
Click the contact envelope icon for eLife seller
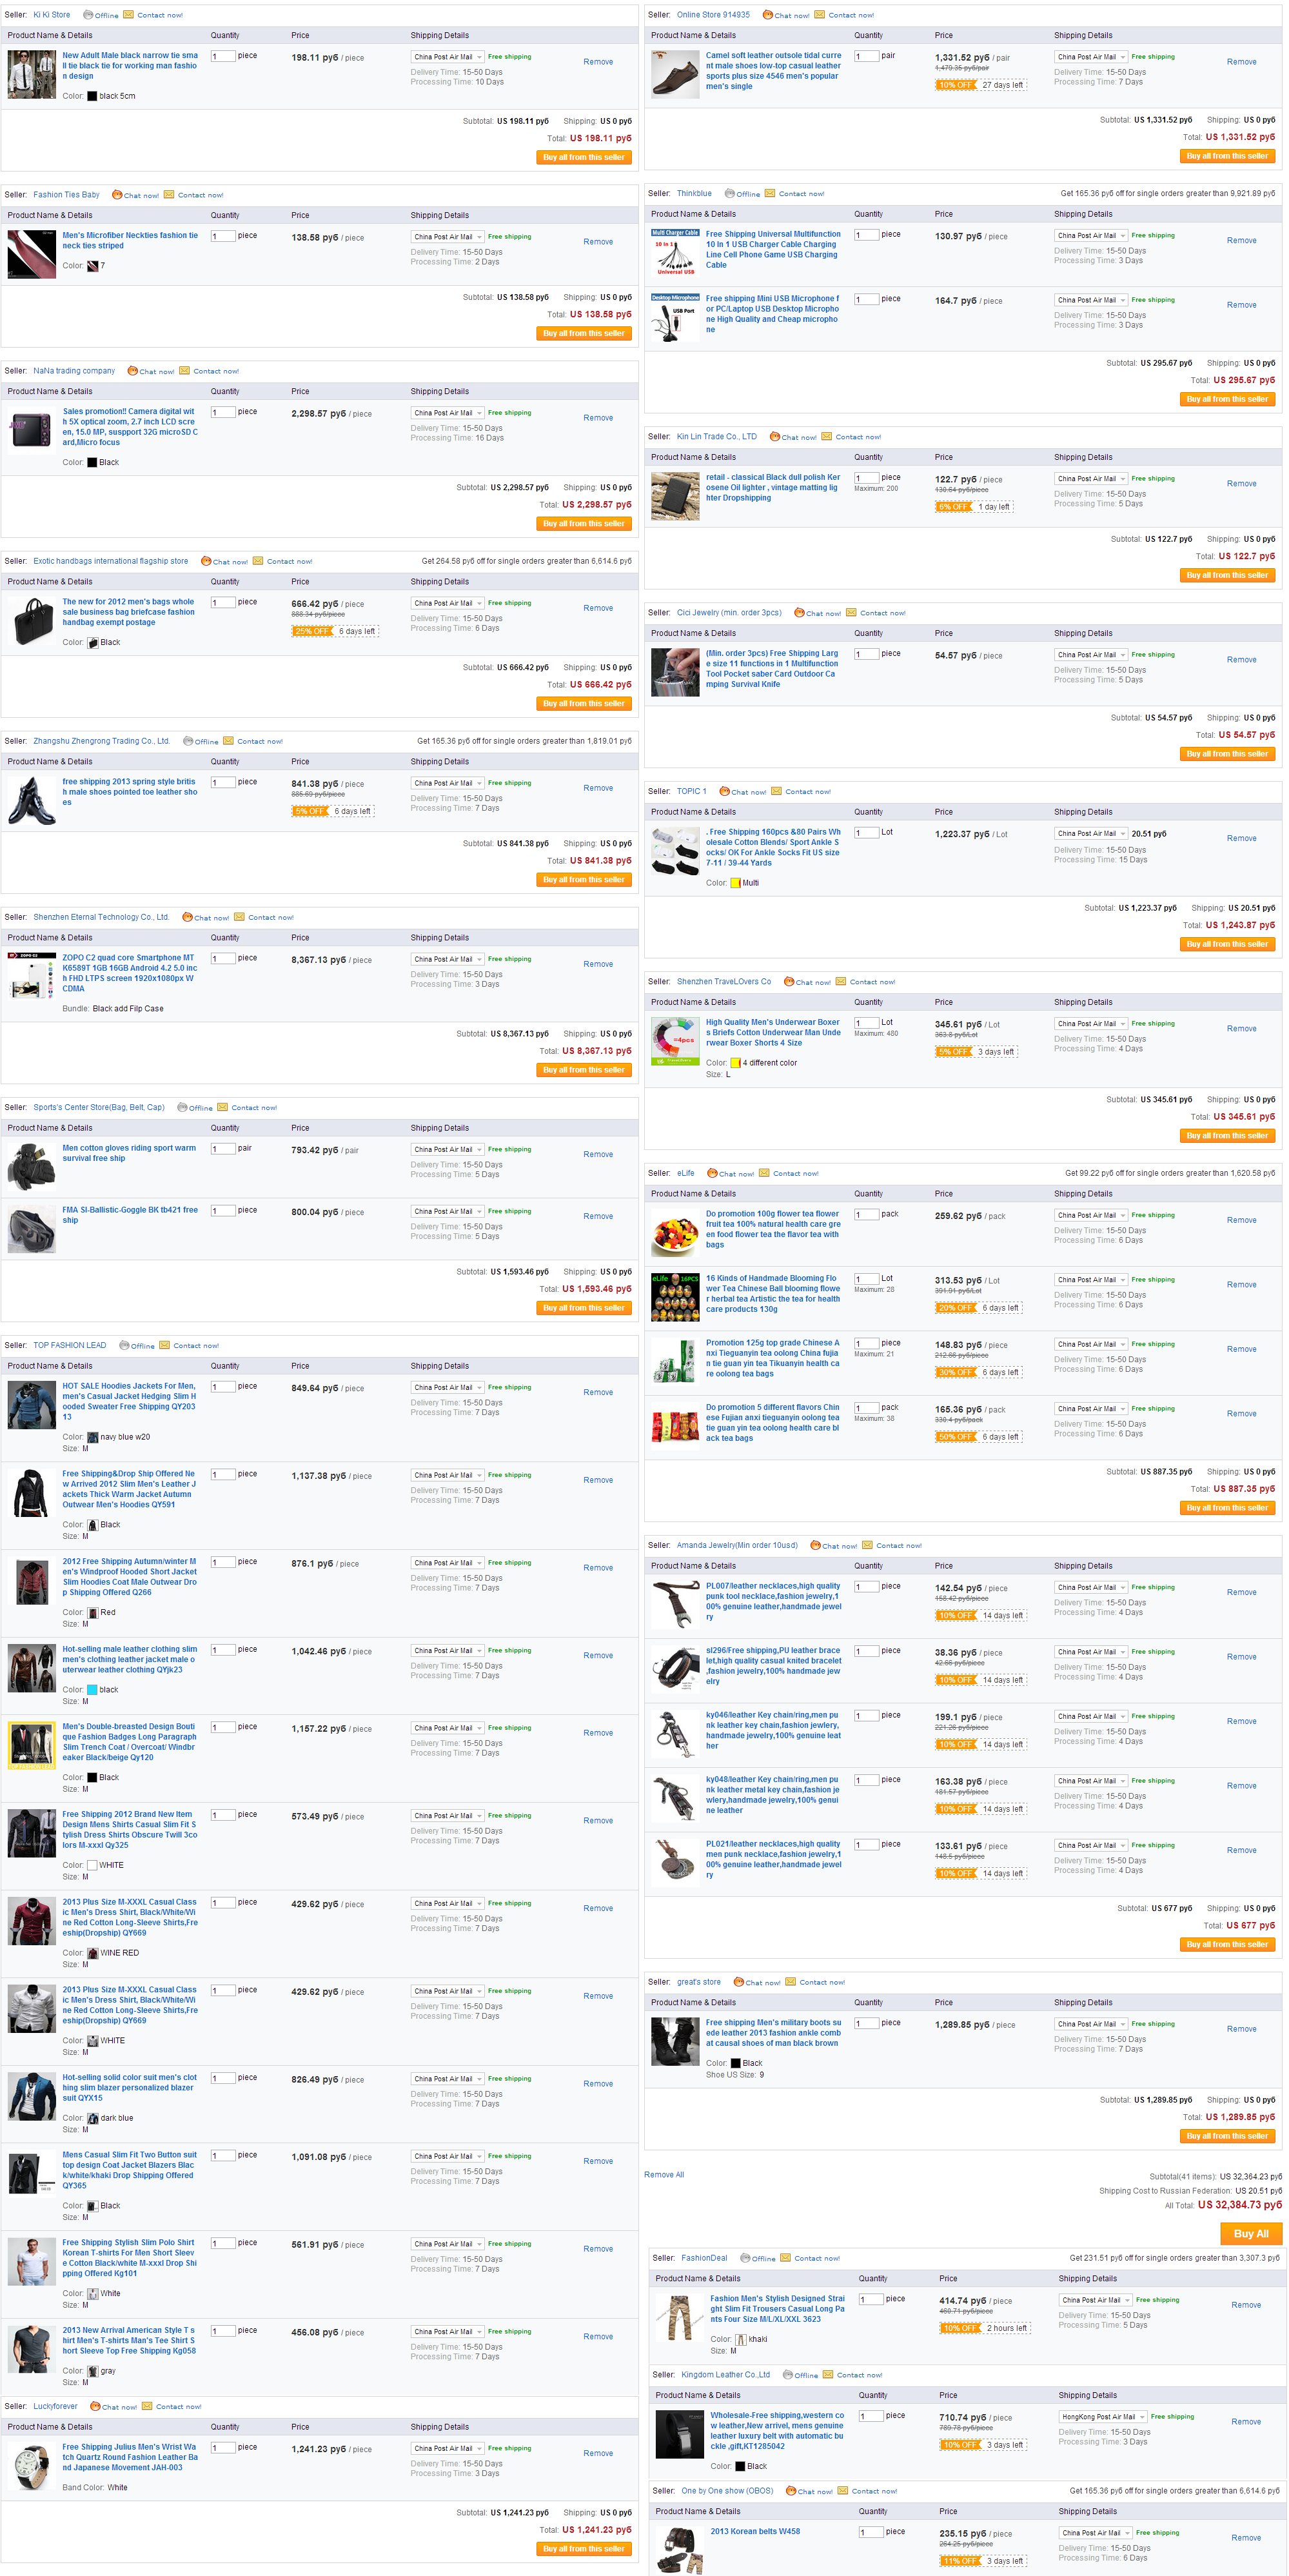(x=764, y=1173)
